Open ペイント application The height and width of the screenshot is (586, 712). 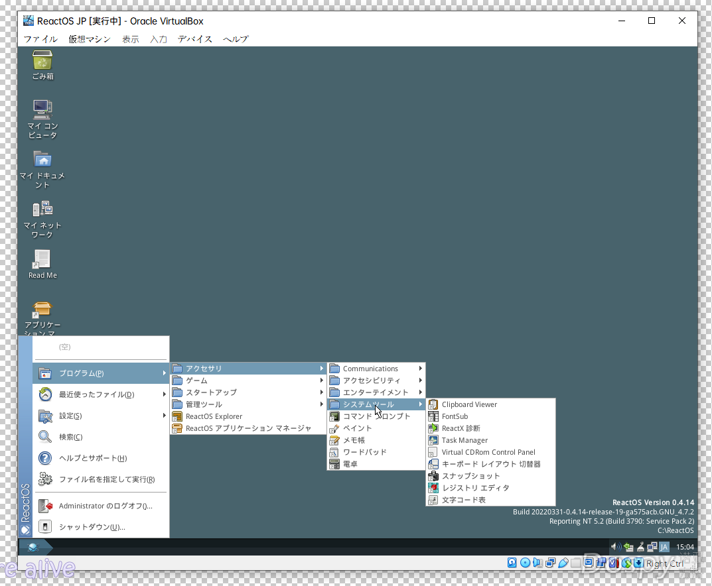(x=376, y=428)
